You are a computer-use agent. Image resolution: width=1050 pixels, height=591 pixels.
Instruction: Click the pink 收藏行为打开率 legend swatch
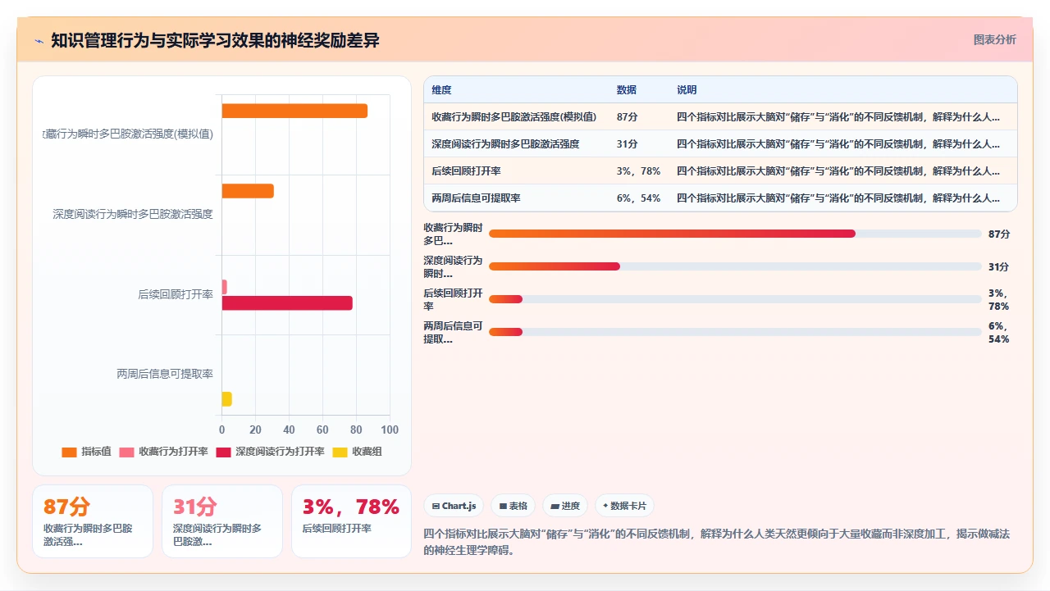tap(127, 452)
